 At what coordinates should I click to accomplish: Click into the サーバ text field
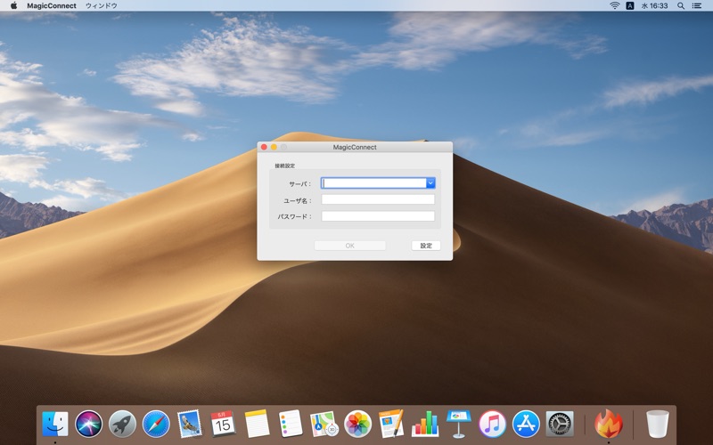(373, 183)
